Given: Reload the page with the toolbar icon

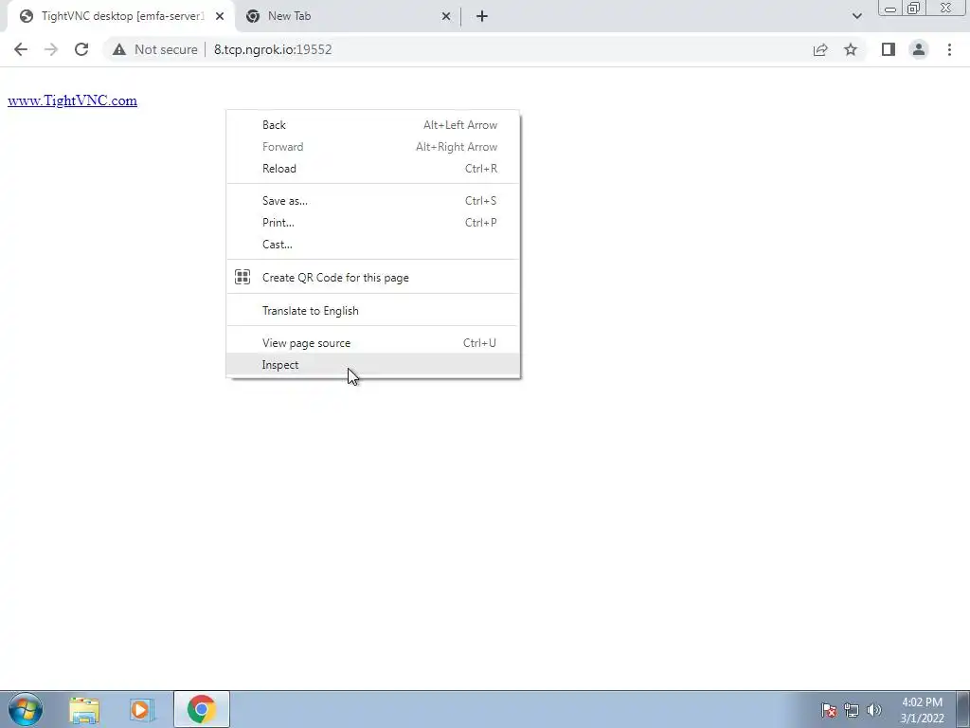Looking at the screenshot, I should tap(81, 49).
